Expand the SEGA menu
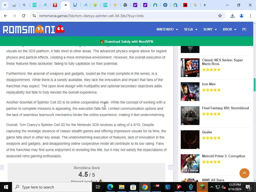Screen dimensions: 256x192 191,29
